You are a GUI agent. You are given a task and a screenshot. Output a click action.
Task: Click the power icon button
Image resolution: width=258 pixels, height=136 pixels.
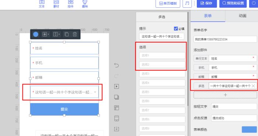254,3
